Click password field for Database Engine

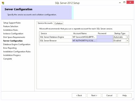pos(105,37)
